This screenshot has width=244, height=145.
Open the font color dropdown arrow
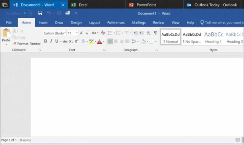104,41
